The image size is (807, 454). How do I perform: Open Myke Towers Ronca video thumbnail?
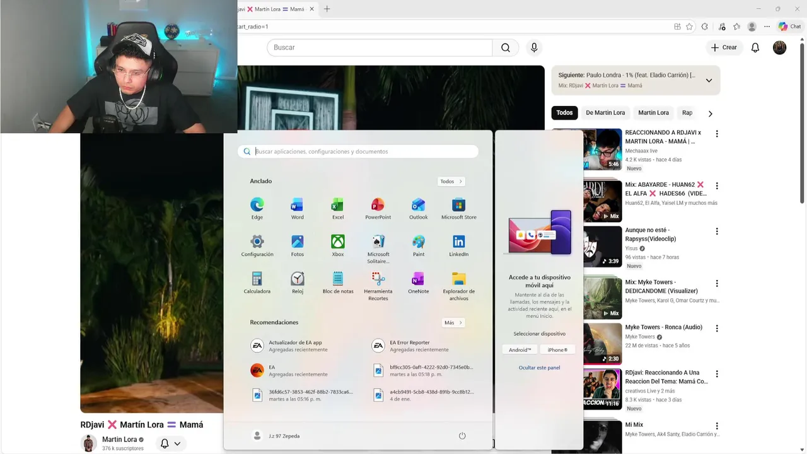(x=602, y=344)
